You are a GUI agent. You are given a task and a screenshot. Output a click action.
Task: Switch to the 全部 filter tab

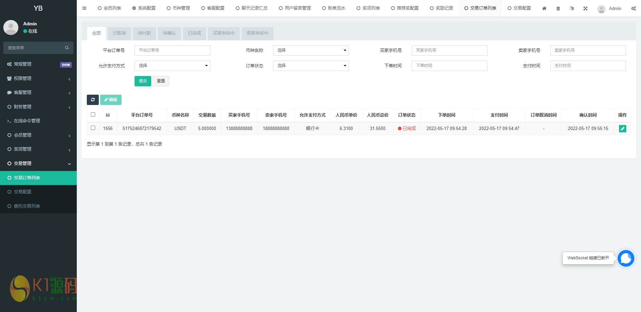pos(96,33)
